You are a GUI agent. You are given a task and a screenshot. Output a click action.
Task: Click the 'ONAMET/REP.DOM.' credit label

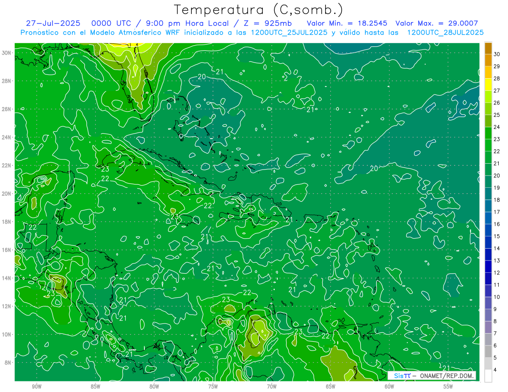point(447,376)
